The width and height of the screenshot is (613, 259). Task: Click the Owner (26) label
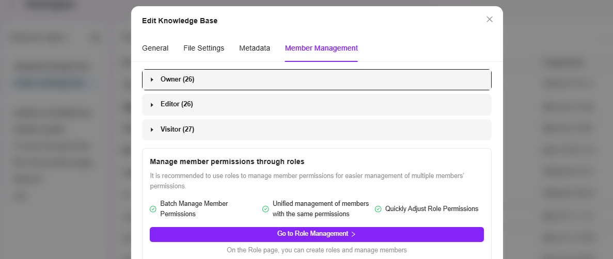178,79
